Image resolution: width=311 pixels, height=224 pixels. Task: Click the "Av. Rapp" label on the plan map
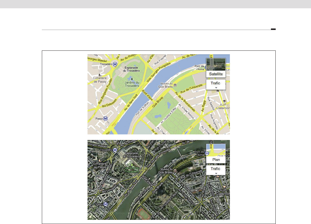click(204, 106)
